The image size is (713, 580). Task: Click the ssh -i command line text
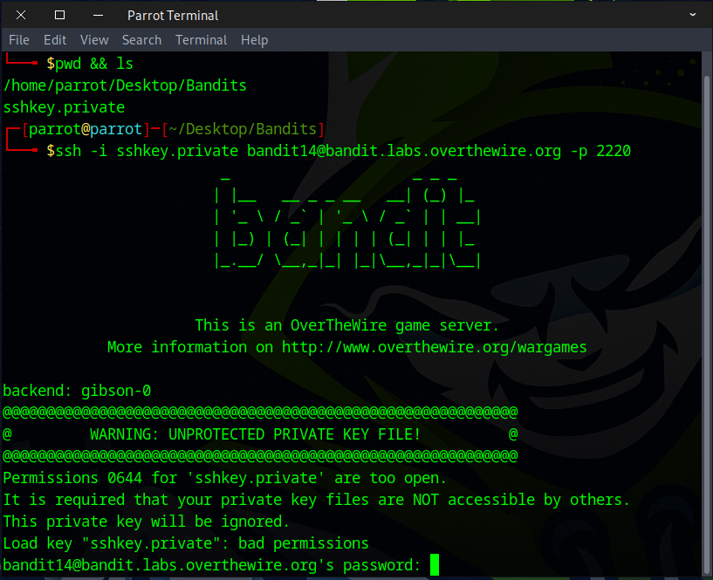click(x=342, y=151)
